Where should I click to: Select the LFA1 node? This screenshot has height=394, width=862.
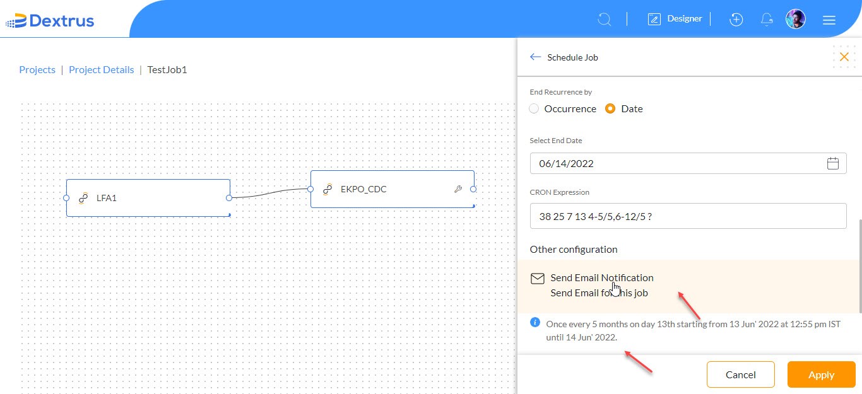click(x=148, y=198)
